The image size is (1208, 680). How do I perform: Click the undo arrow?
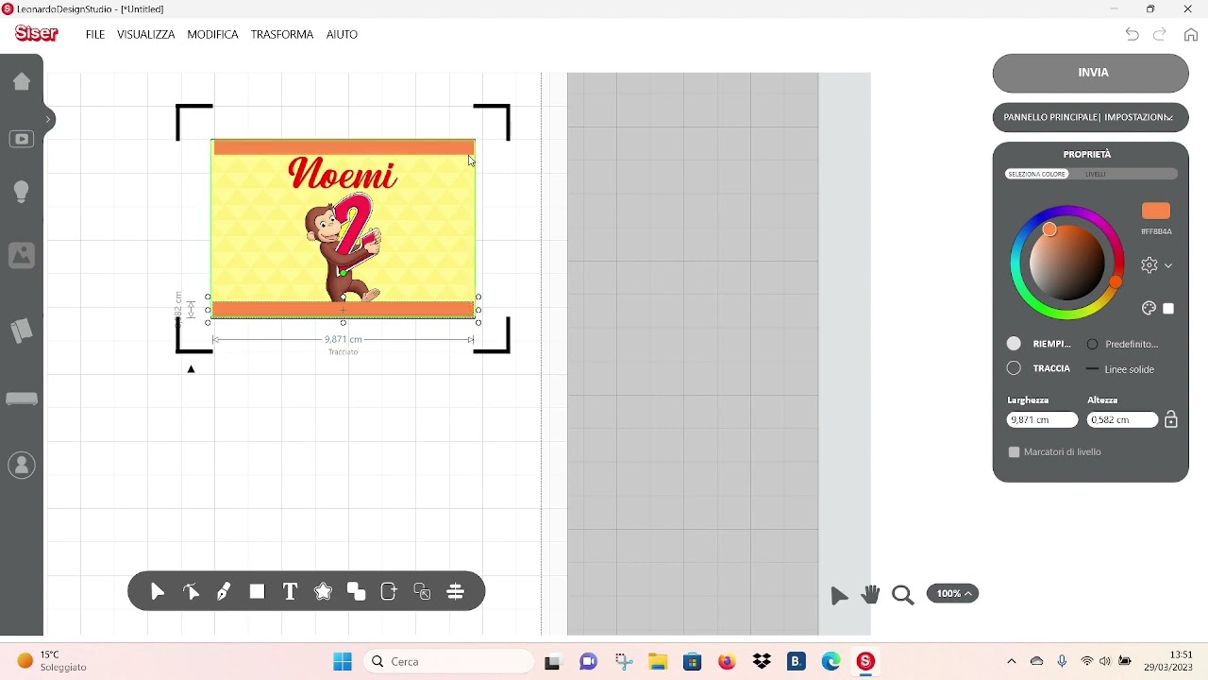click(1132, 35)
